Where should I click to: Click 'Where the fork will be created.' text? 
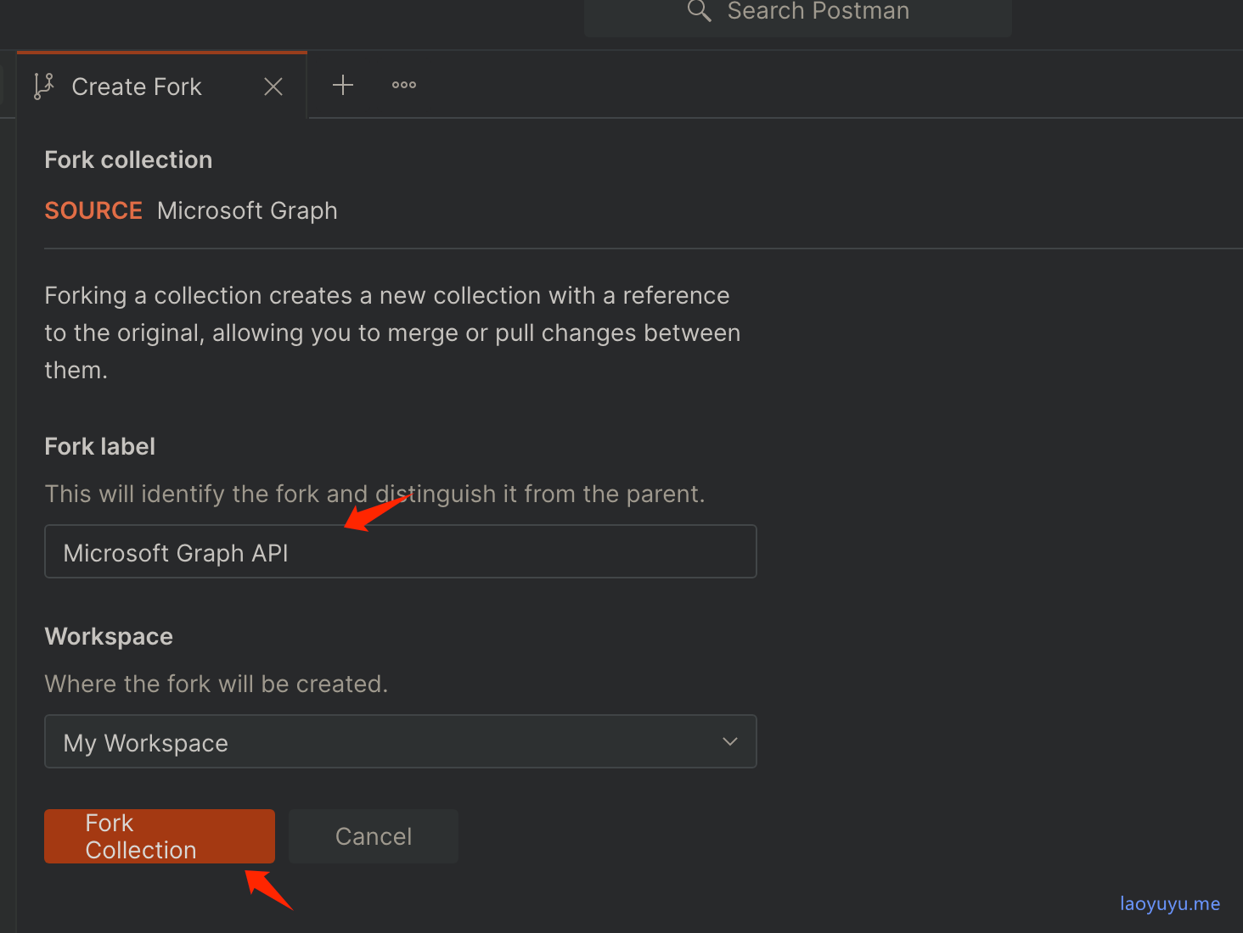click(x=217, y=684)
